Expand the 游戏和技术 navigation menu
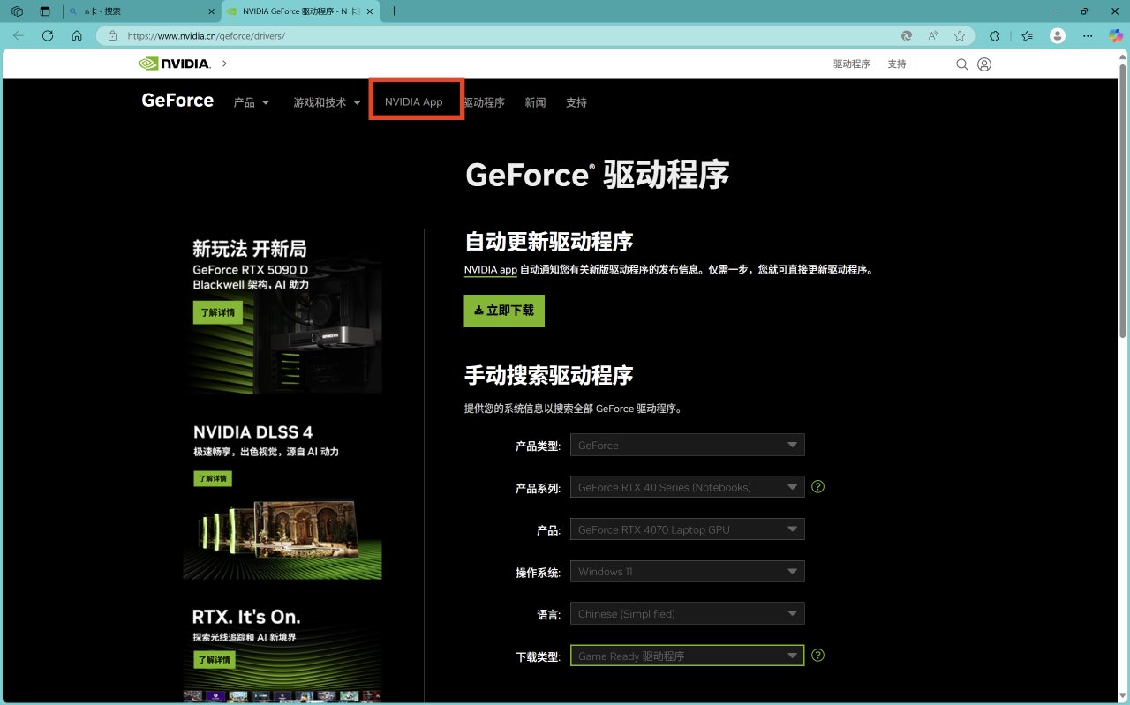This screenshot has width=1130, height=705. [327, 103]
